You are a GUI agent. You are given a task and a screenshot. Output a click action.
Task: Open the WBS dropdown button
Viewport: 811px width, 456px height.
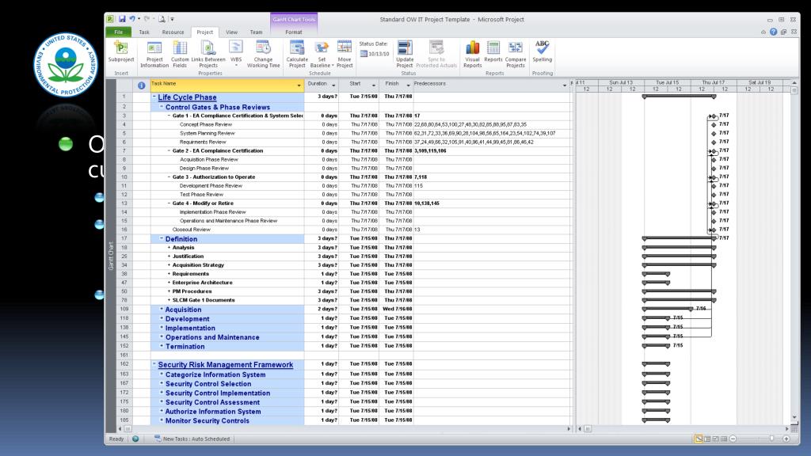pyautogui.click(x=236, y=55)
